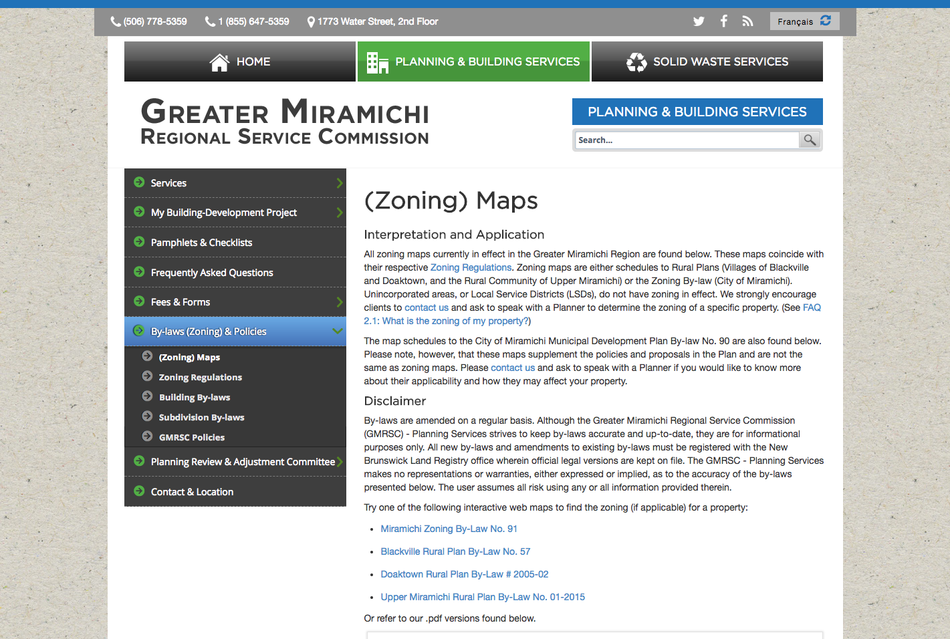Click the green arrow icon beside Services
Screen dimensions: 950x639
(x=139, y=182)
